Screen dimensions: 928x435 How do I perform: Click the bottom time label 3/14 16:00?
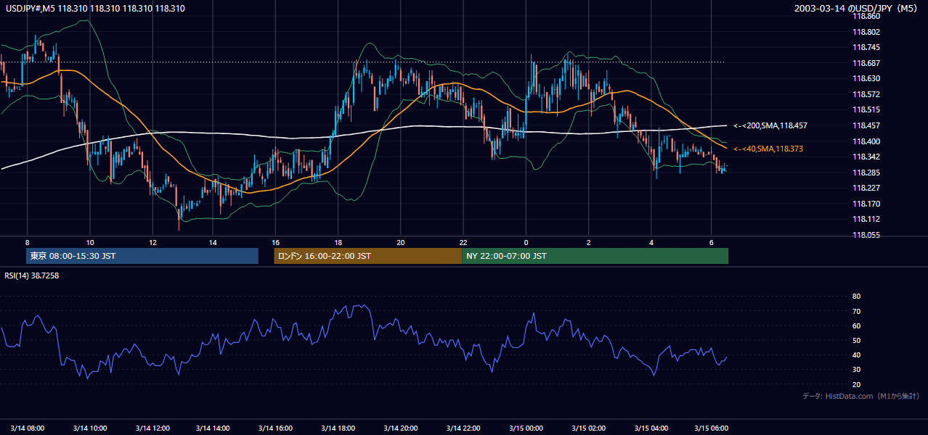point(276,428)
